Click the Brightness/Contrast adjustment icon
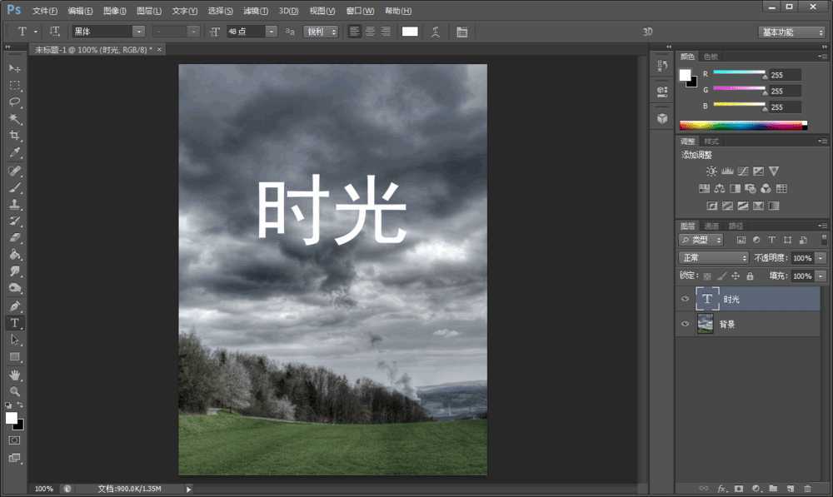Screen dimensions: 833x497 tap(712, 171)
